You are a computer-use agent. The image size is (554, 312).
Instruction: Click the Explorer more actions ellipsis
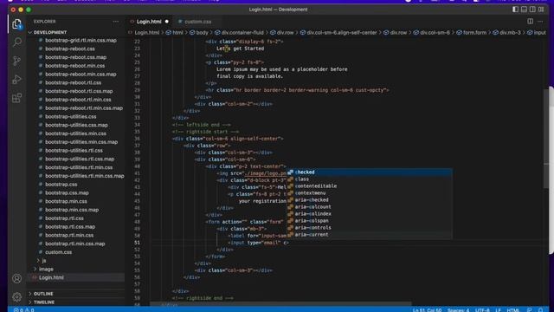pyautogui.click(x=115, y=22)
